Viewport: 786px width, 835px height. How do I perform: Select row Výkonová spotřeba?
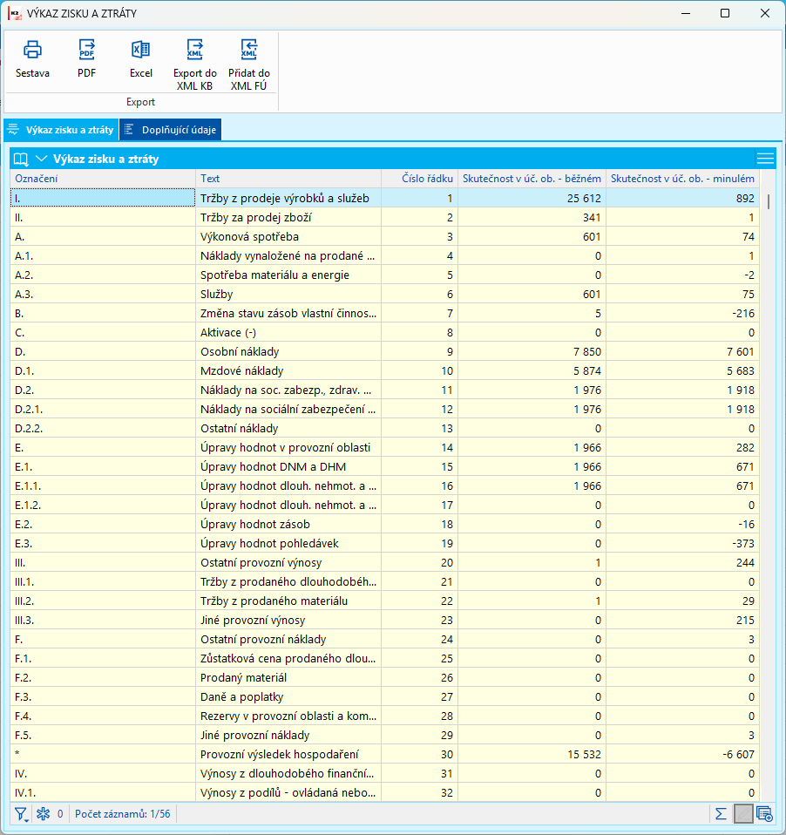pos(384,236)
